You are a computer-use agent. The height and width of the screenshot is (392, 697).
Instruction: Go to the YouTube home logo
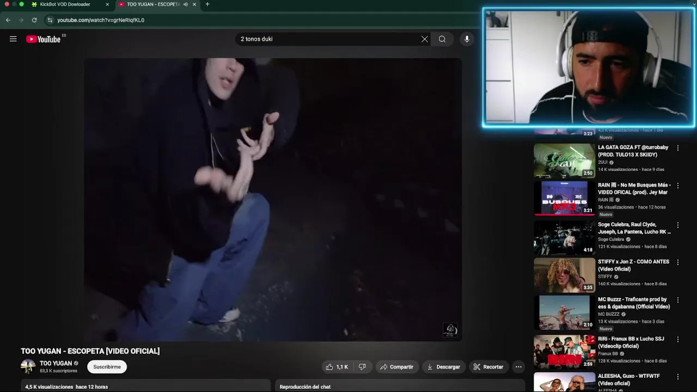coord(44,39)
